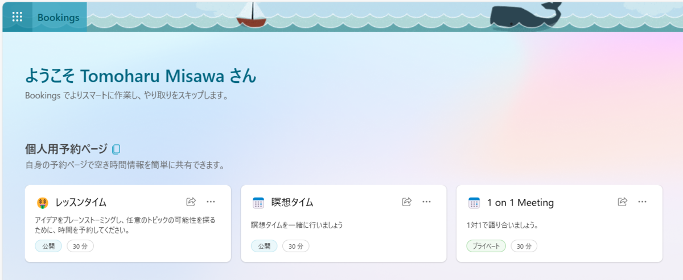Open more options for 瞑想タイム

[x=426, y=202]
